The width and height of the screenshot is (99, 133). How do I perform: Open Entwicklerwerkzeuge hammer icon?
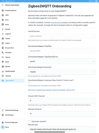3,110
